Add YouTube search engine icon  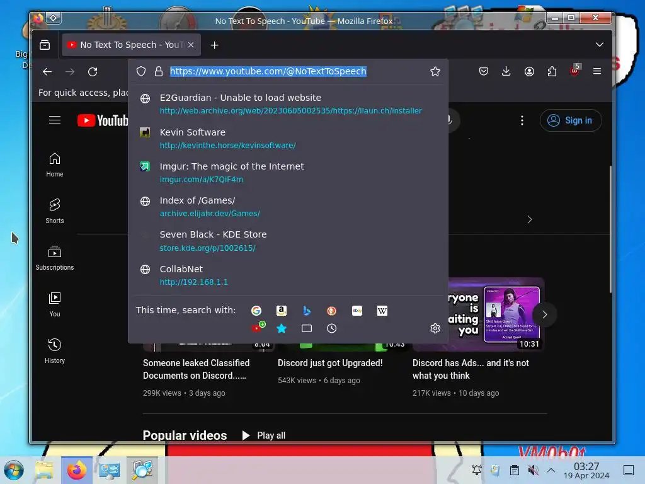(x=258, y=328)
